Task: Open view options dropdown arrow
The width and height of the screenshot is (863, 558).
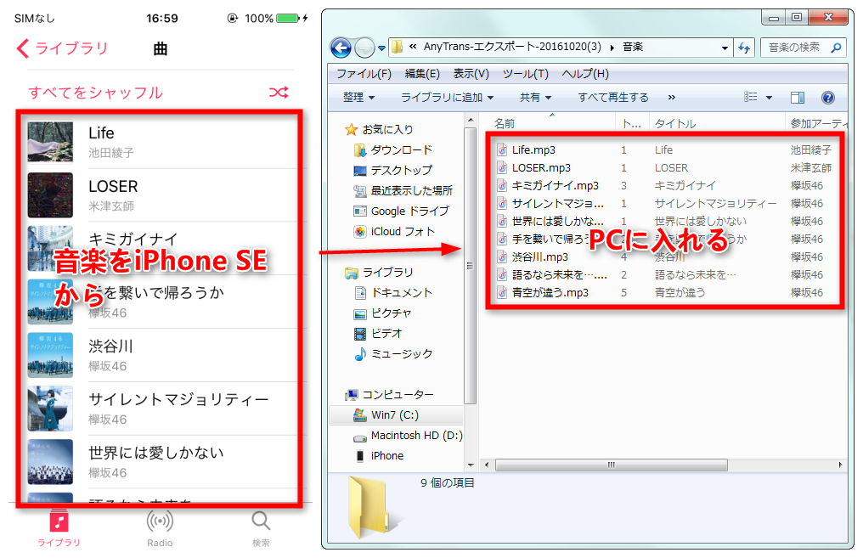Action: 769,98
